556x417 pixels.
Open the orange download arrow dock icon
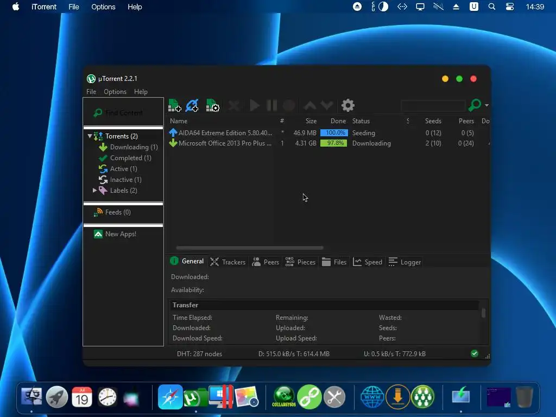click(397, 397)
